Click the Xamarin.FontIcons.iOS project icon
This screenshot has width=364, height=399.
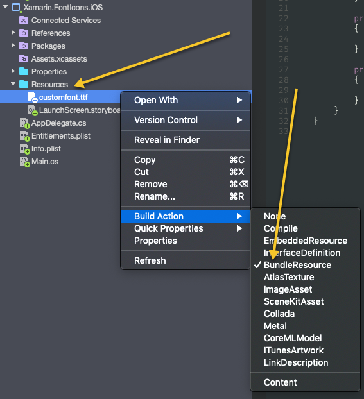click(x=16, y=8)
